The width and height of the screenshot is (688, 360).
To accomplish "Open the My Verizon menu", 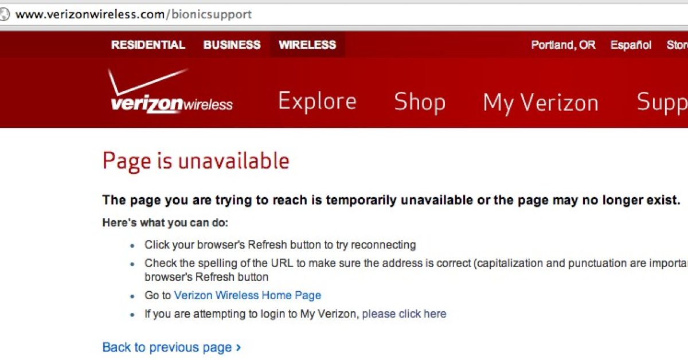I will pos(541,103).
